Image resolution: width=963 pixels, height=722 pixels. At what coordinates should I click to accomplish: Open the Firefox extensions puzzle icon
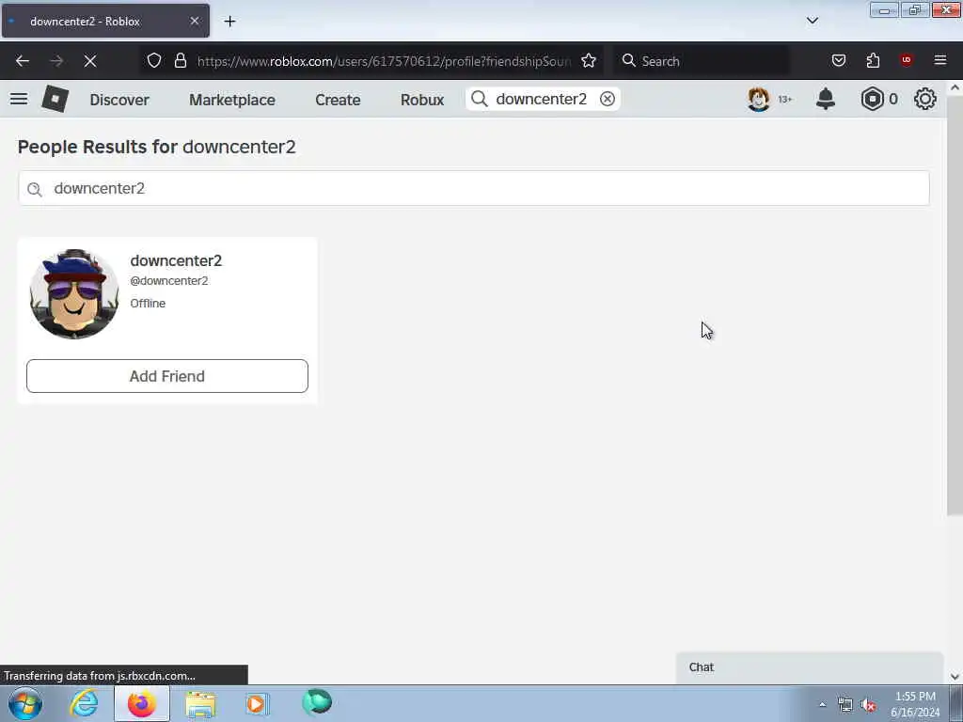pos(873,60)
